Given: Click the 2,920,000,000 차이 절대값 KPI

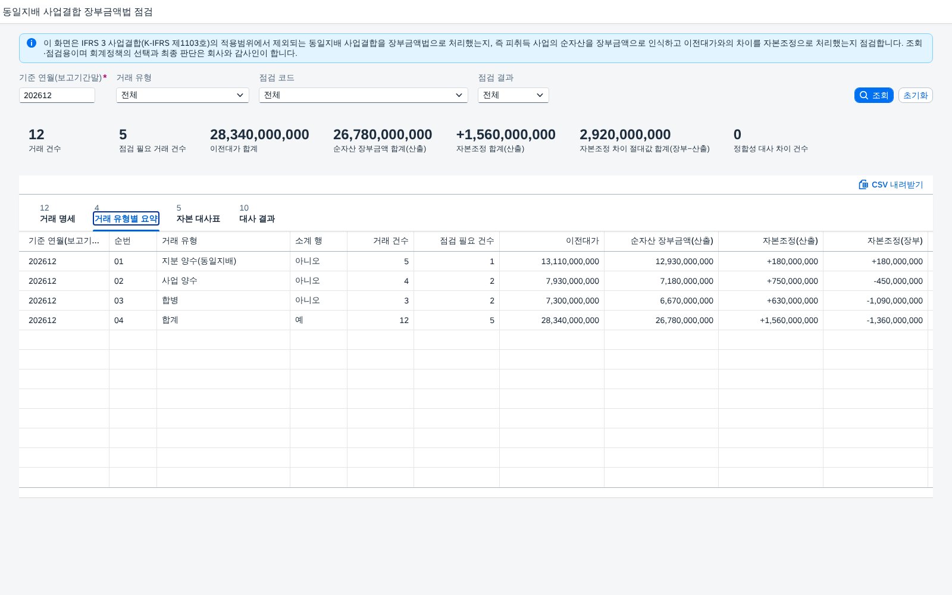Looking at the screenshot, I should [625, 134].
